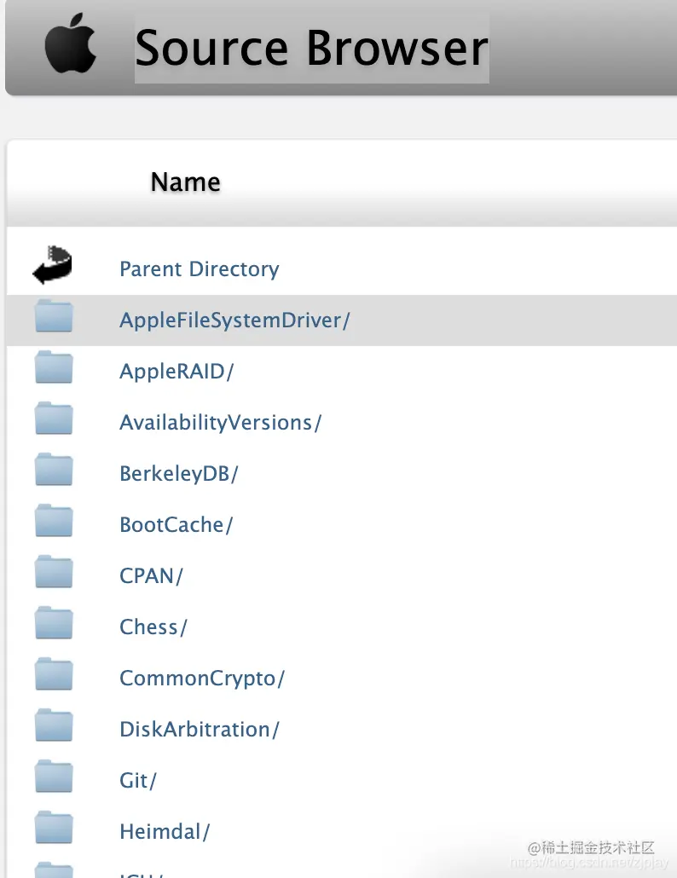Click the Heimdal folder icon

coord(54,827)
